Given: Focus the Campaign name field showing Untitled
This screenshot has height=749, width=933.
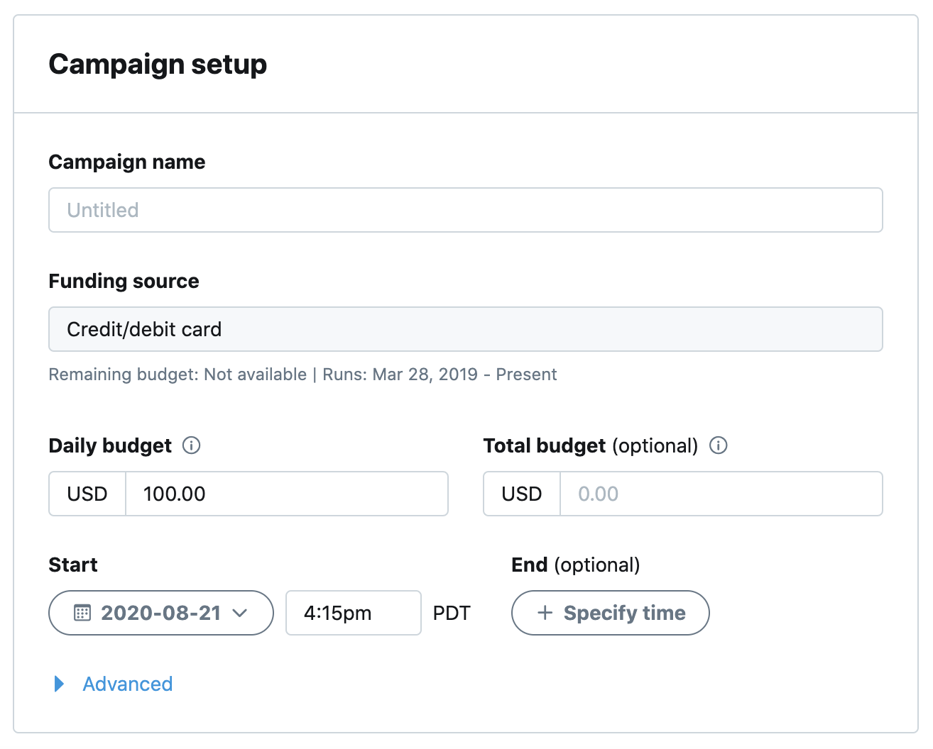Looking at the screenshot, I should [x=465, y=210].
